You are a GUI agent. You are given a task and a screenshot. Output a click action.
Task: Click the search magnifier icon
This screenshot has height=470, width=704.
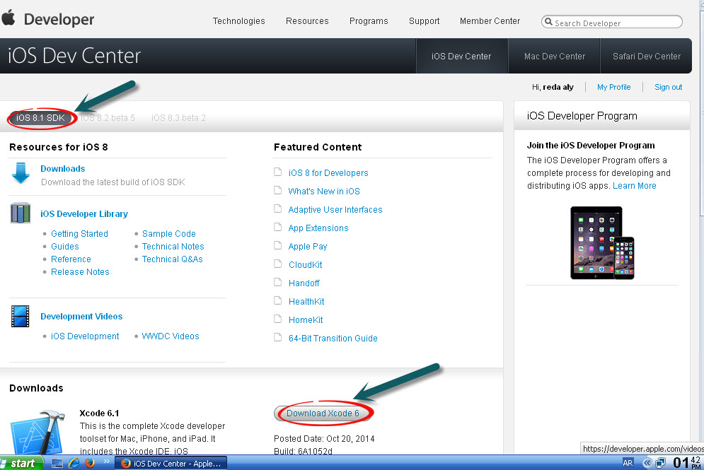point(548,21)
